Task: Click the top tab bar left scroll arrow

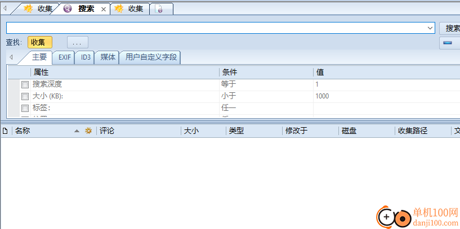Action: (x=5, y=9)
